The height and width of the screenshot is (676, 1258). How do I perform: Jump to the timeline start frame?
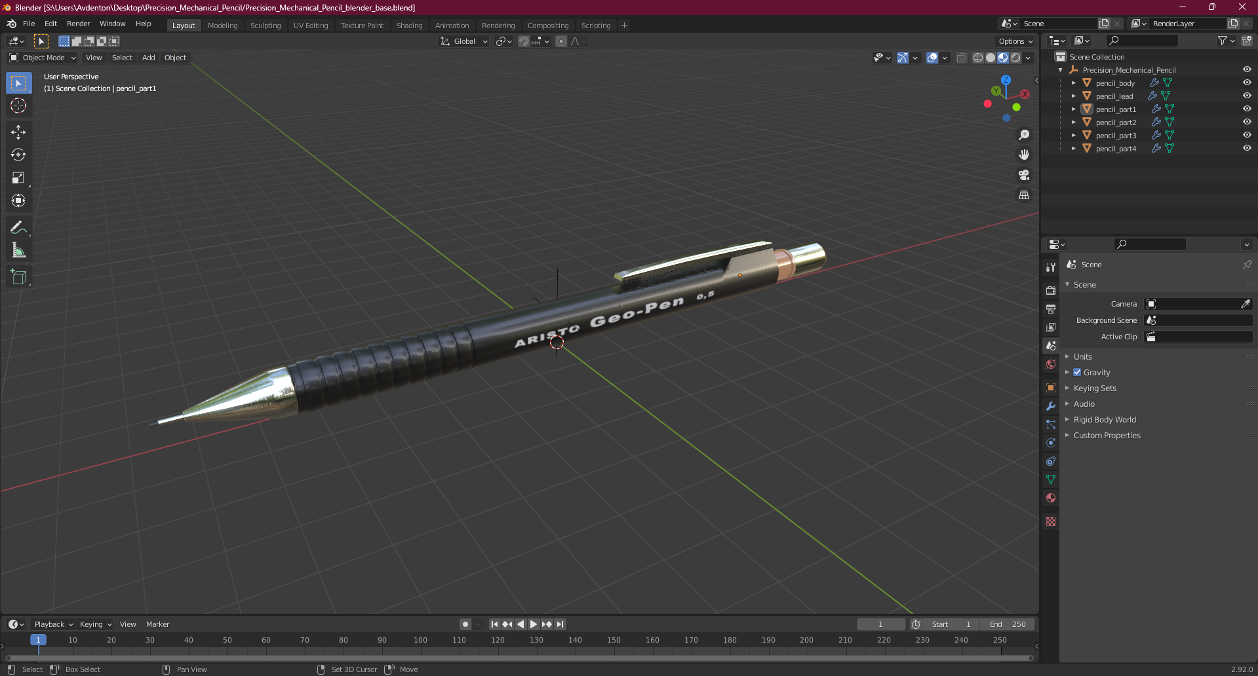point(494,624)
